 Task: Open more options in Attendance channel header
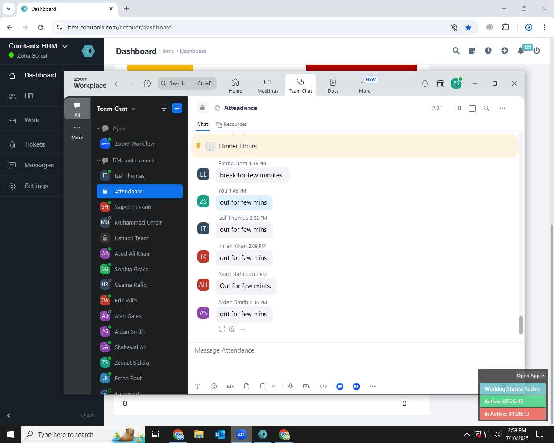coord(502,108)
